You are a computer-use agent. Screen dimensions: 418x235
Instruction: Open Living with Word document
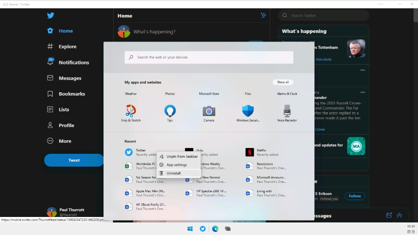click(x=266, y=193)
